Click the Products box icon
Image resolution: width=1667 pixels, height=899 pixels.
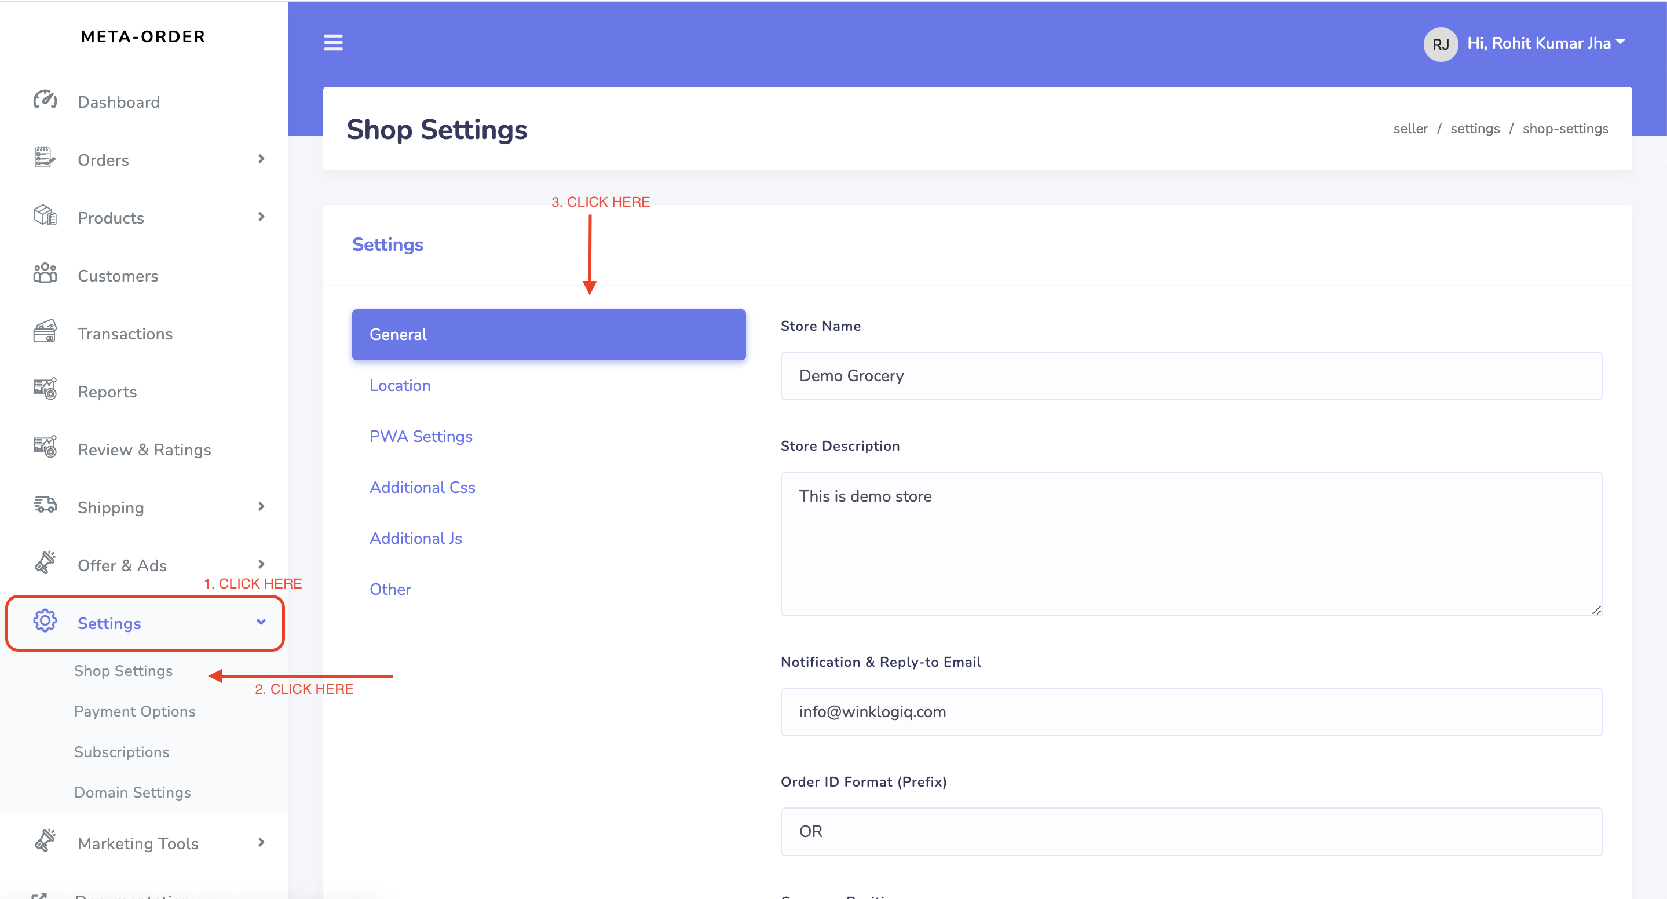tap(45, 215)
